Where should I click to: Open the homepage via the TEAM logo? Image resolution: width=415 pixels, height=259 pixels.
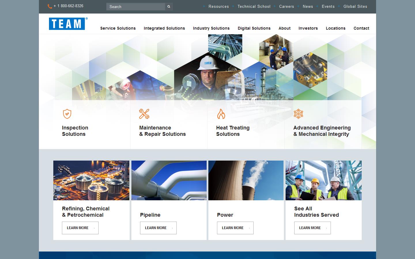(x=67, y=24)
